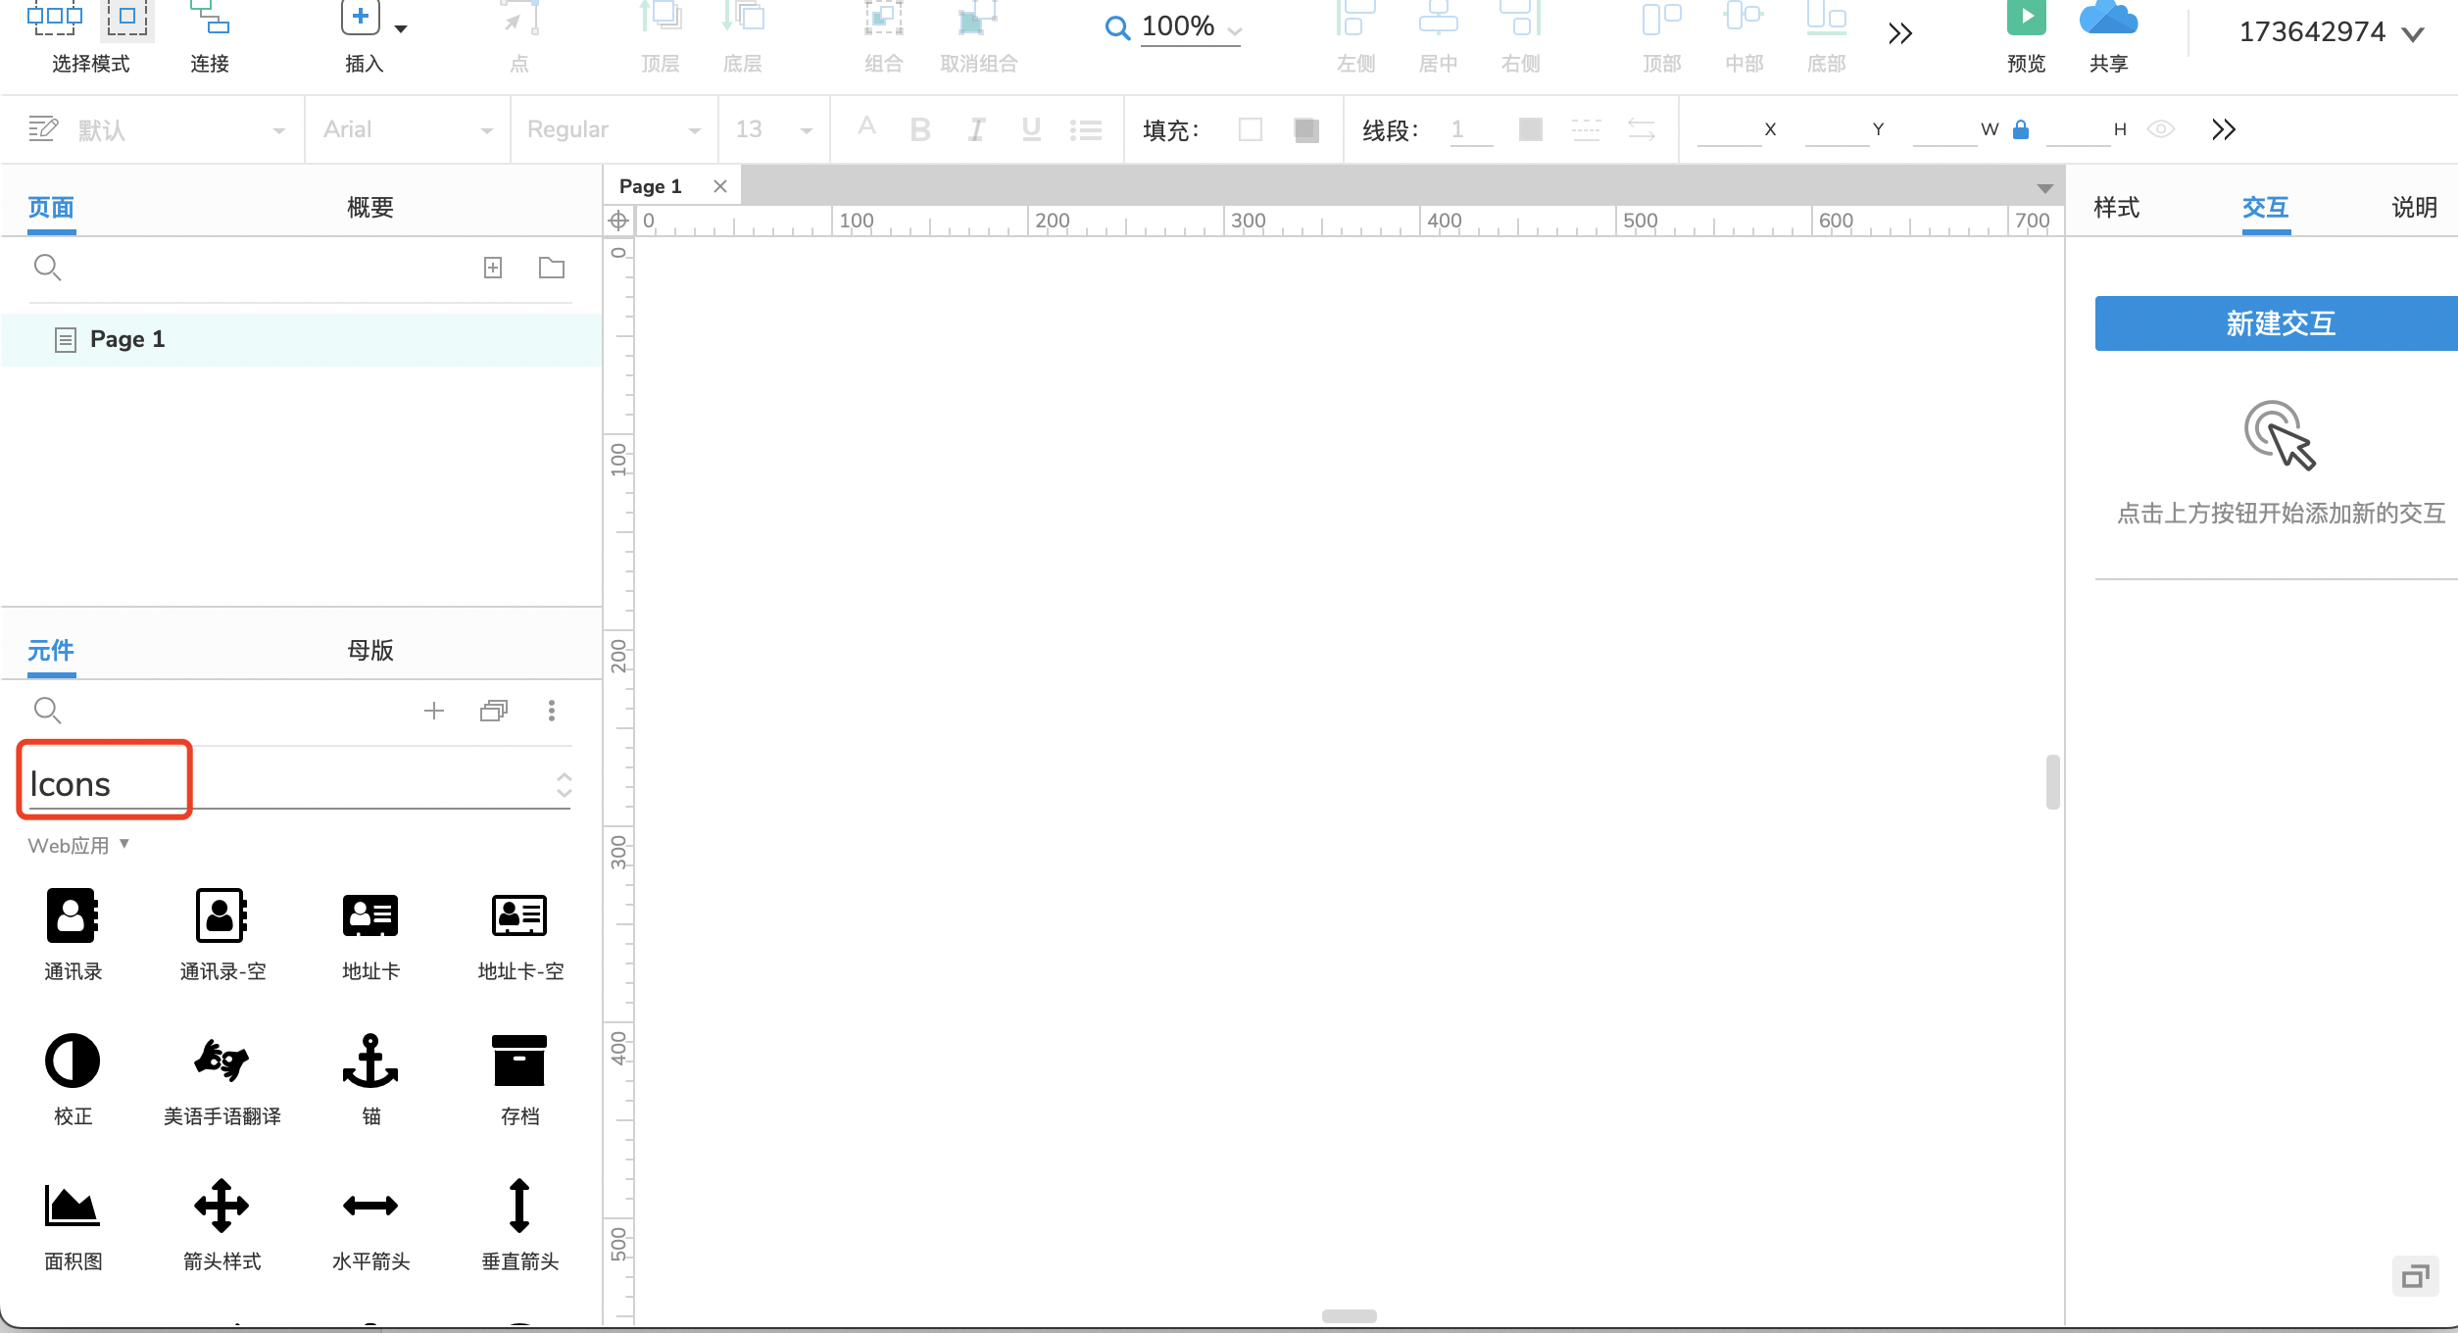The image size is (2458, 1333).
Task: Toggle italic text formatting
Action: 974,128
